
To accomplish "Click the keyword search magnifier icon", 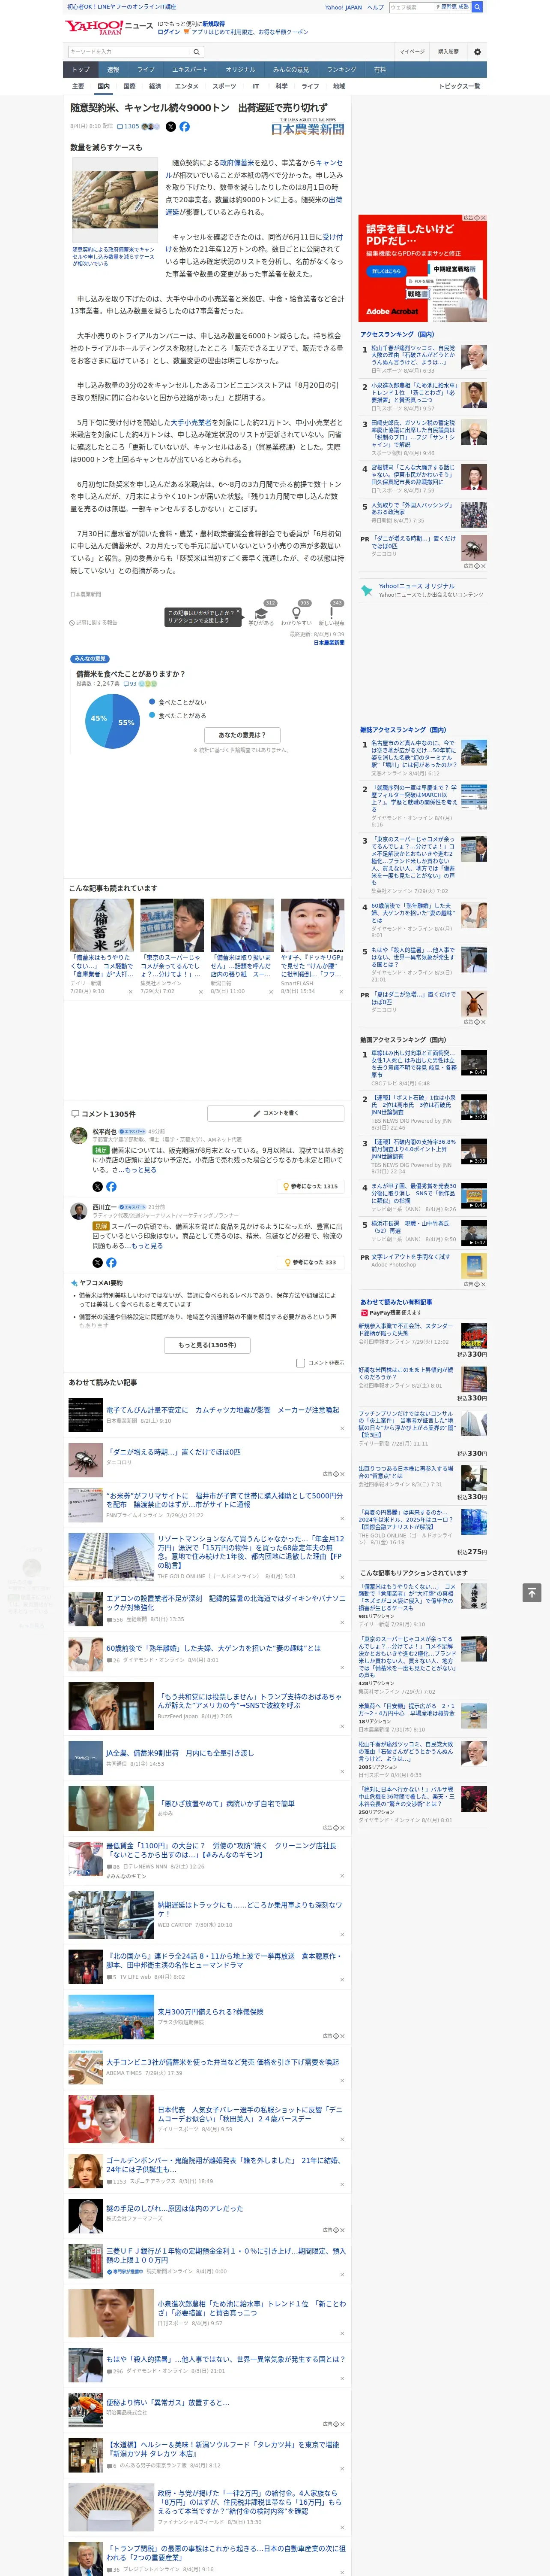I will [x=197, y=52].
